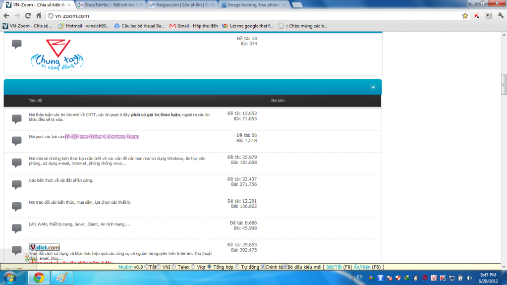This screenshot has height=285, width=507.
Task: Select the Tắt radio in Mudim bar
Action: (x=147, y=267)
